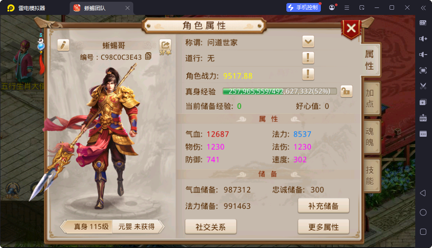Open the 加点 tab

[x=371, y=98]
